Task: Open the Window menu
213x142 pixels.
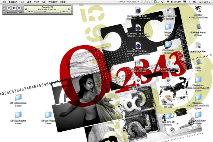Action: tap(53, 2)
